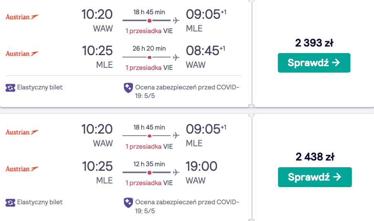Click COVID-19 shield icon in second offer
The width and height of the screenshot is (374, 221).
[128, 203]
